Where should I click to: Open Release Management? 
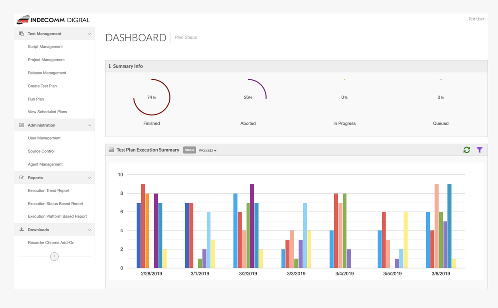coord(47,73)
